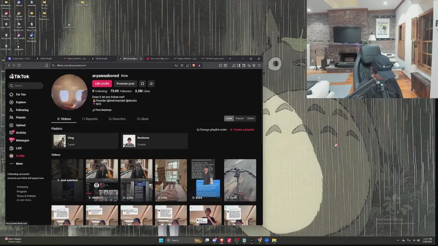Open the Business playlist

tap(154, 141)
